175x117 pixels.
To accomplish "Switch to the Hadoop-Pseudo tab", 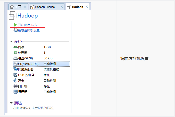I will click(x=47, y=7).
